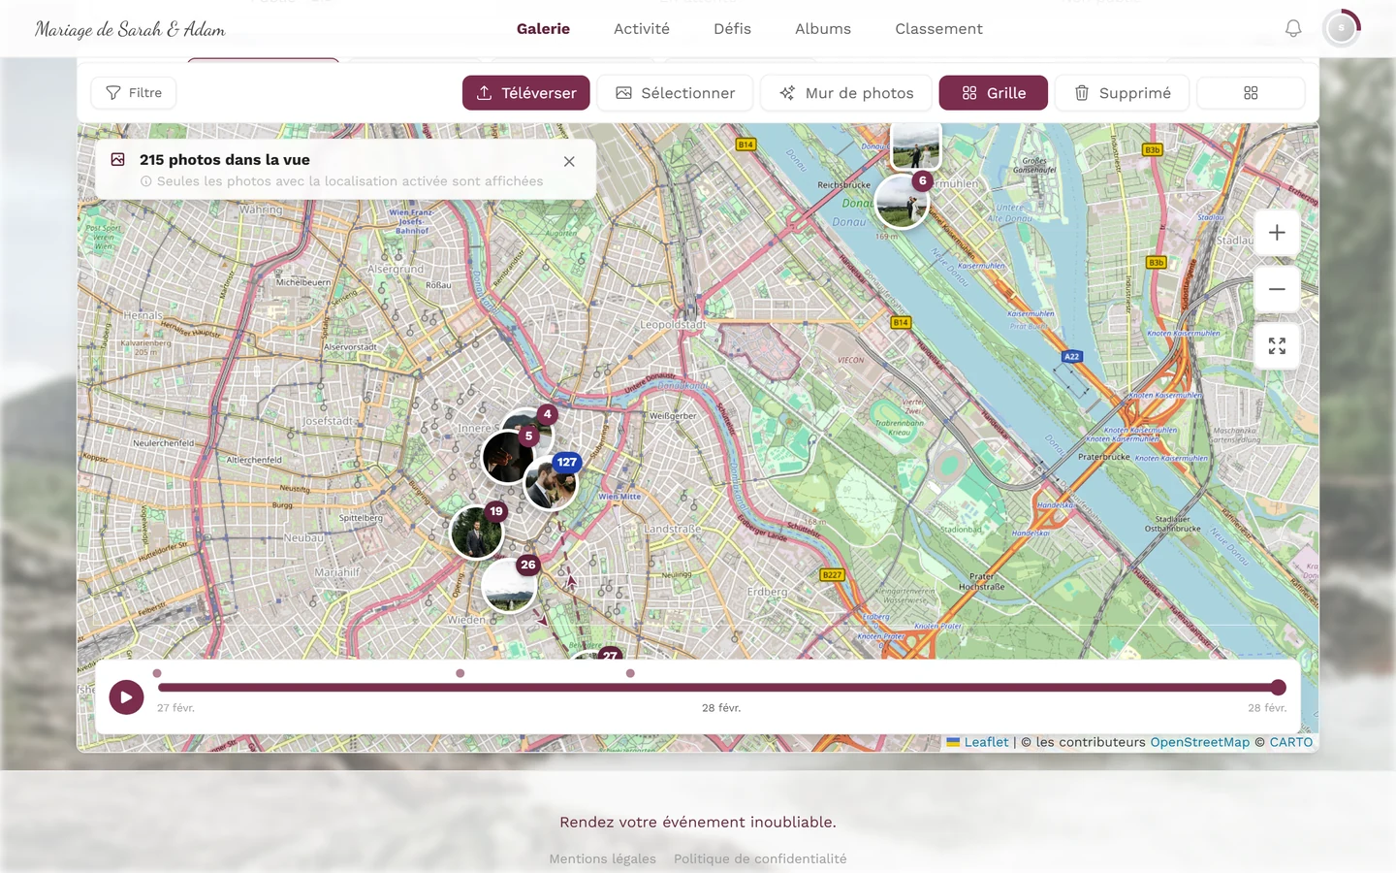Zoom in on the map

[x=1277, y=233]
